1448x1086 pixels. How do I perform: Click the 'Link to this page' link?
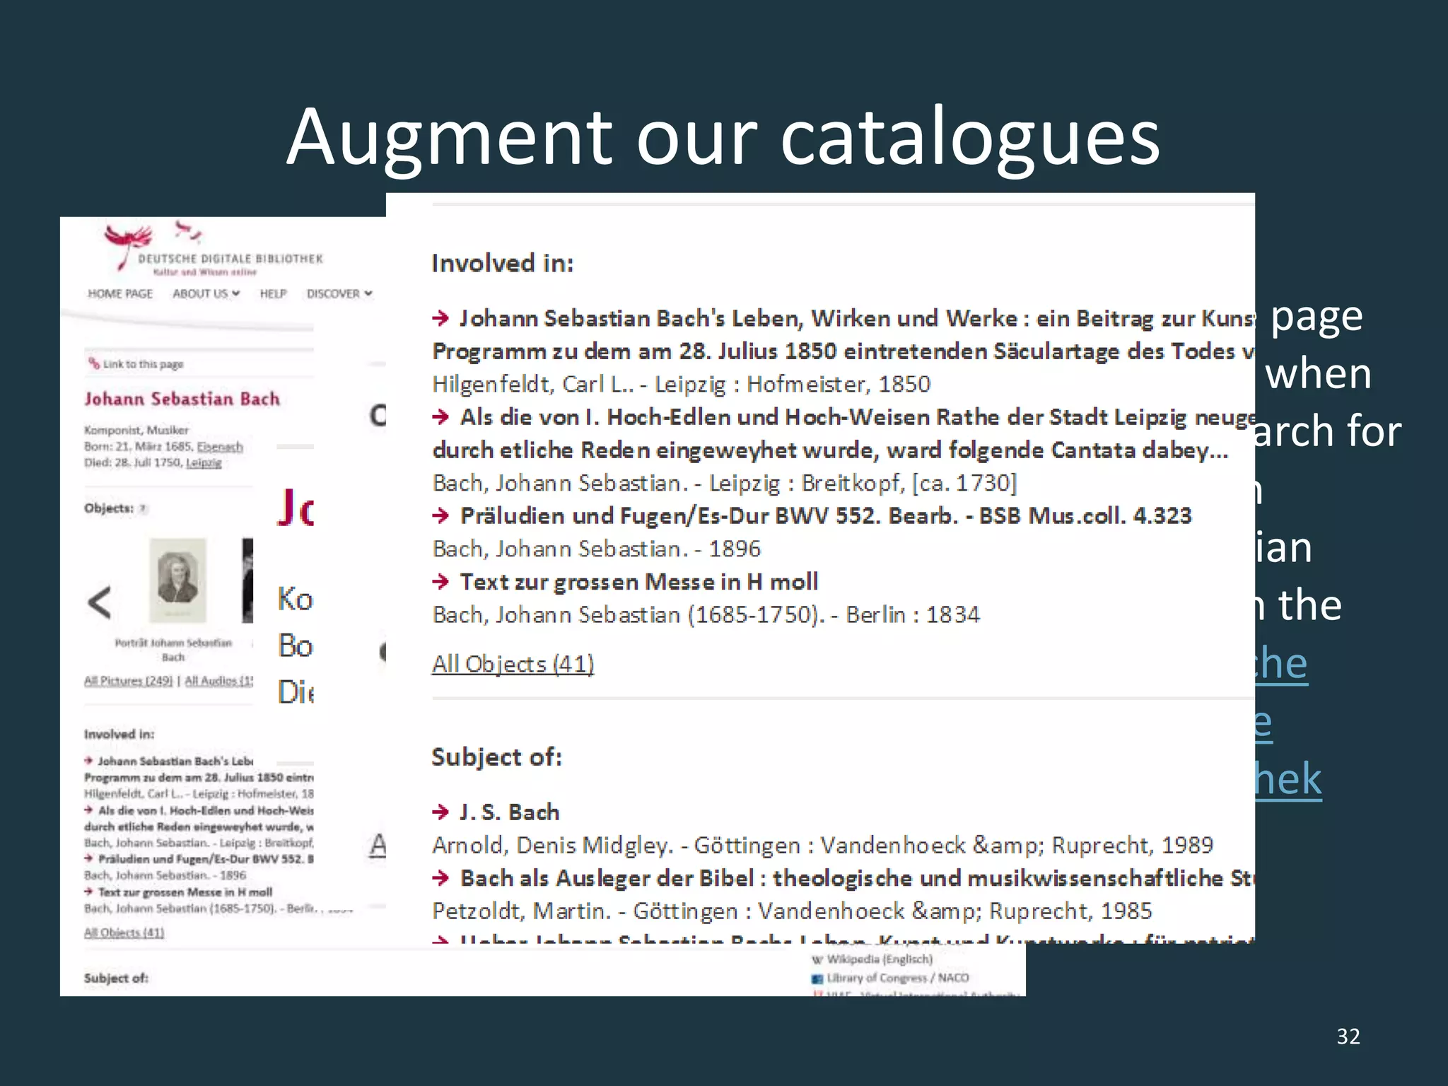pyautogui.click(x=136, y=364)
